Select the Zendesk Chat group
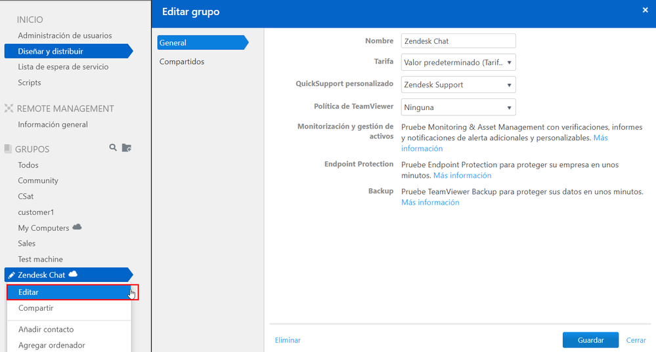Image resolution: width=656 pixels, height=352 pixels. pyautogui.click(x=68, y=275)
